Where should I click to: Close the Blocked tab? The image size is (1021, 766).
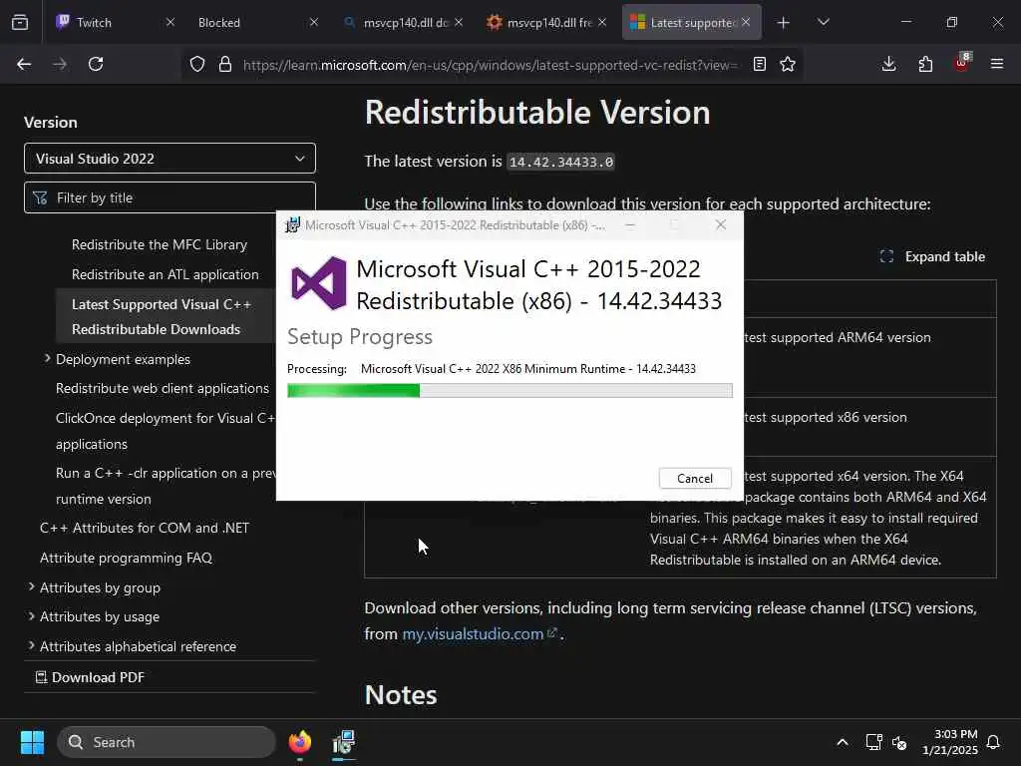(x=314, y=22)
